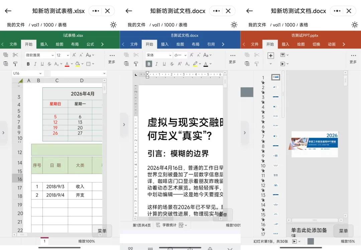Expand the Excel formula bar arrow
The height and width of the screenshot is (250, 361).
coord(104,74)
